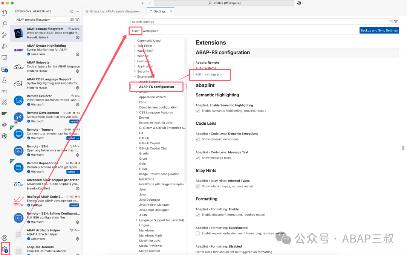Toggle Show inferred types checkbox
Viewport: 407px width, 255px height.
pos(198,186)
